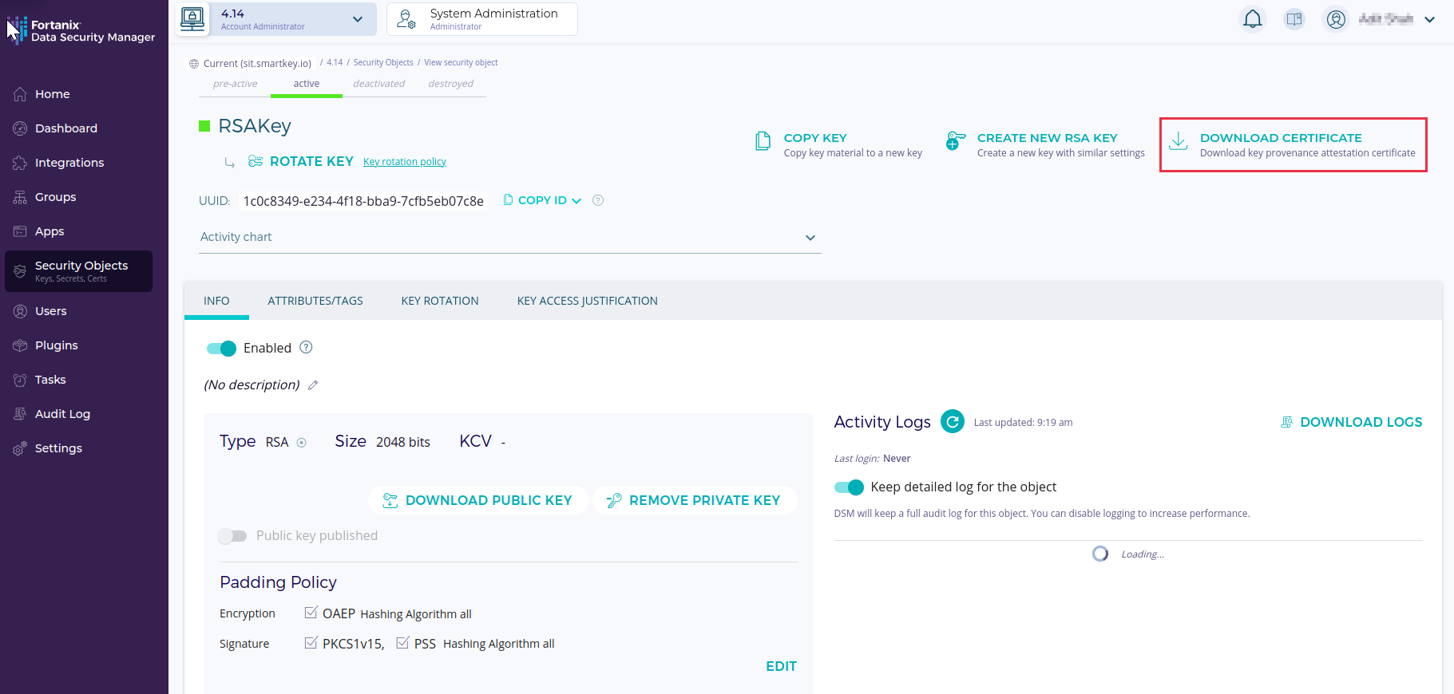Viewport: 1454px width, 694px height.
Task: Click the help icon beside Copy ID
Action: [598, 200]
